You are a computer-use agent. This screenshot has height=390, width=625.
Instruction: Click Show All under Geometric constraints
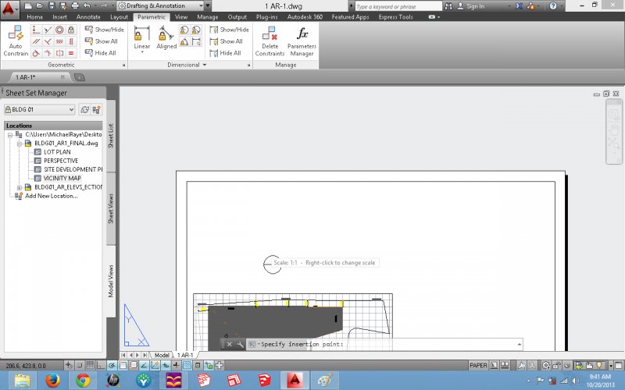tap(105, 41)
